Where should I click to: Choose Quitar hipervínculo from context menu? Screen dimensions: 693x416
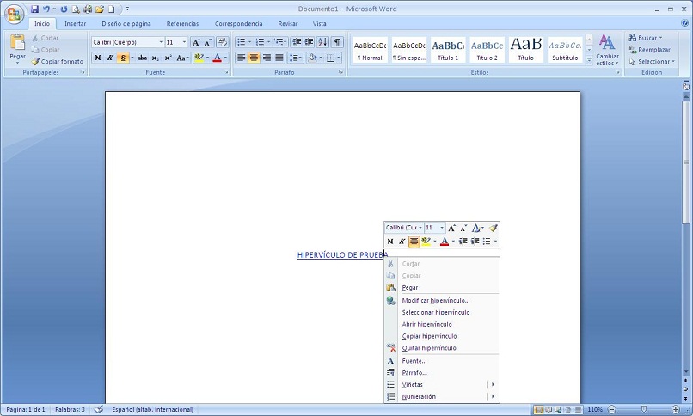point(429,348)
